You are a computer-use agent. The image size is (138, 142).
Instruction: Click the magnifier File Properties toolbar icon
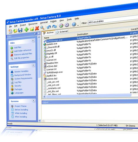click(42, 28)
